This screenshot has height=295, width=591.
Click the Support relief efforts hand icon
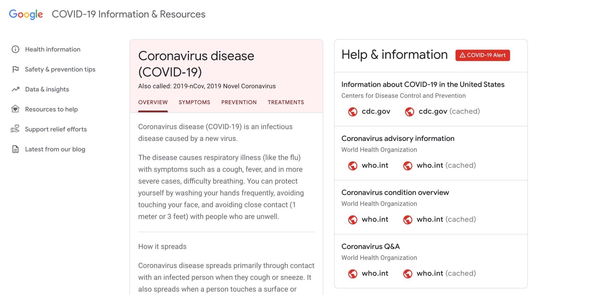pyautogui.click(x=16, y=129)
